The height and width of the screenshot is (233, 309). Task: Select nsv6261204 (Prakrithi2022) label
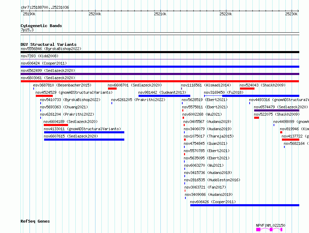67,114
